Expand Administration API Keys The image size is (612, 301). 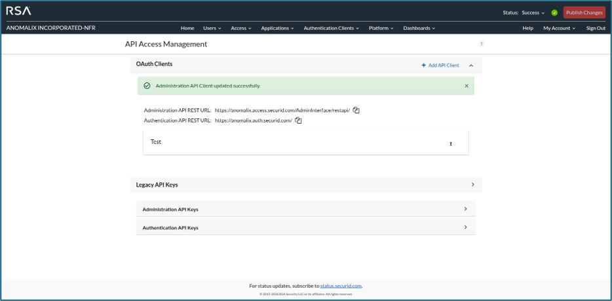click(x=465, y=209)
